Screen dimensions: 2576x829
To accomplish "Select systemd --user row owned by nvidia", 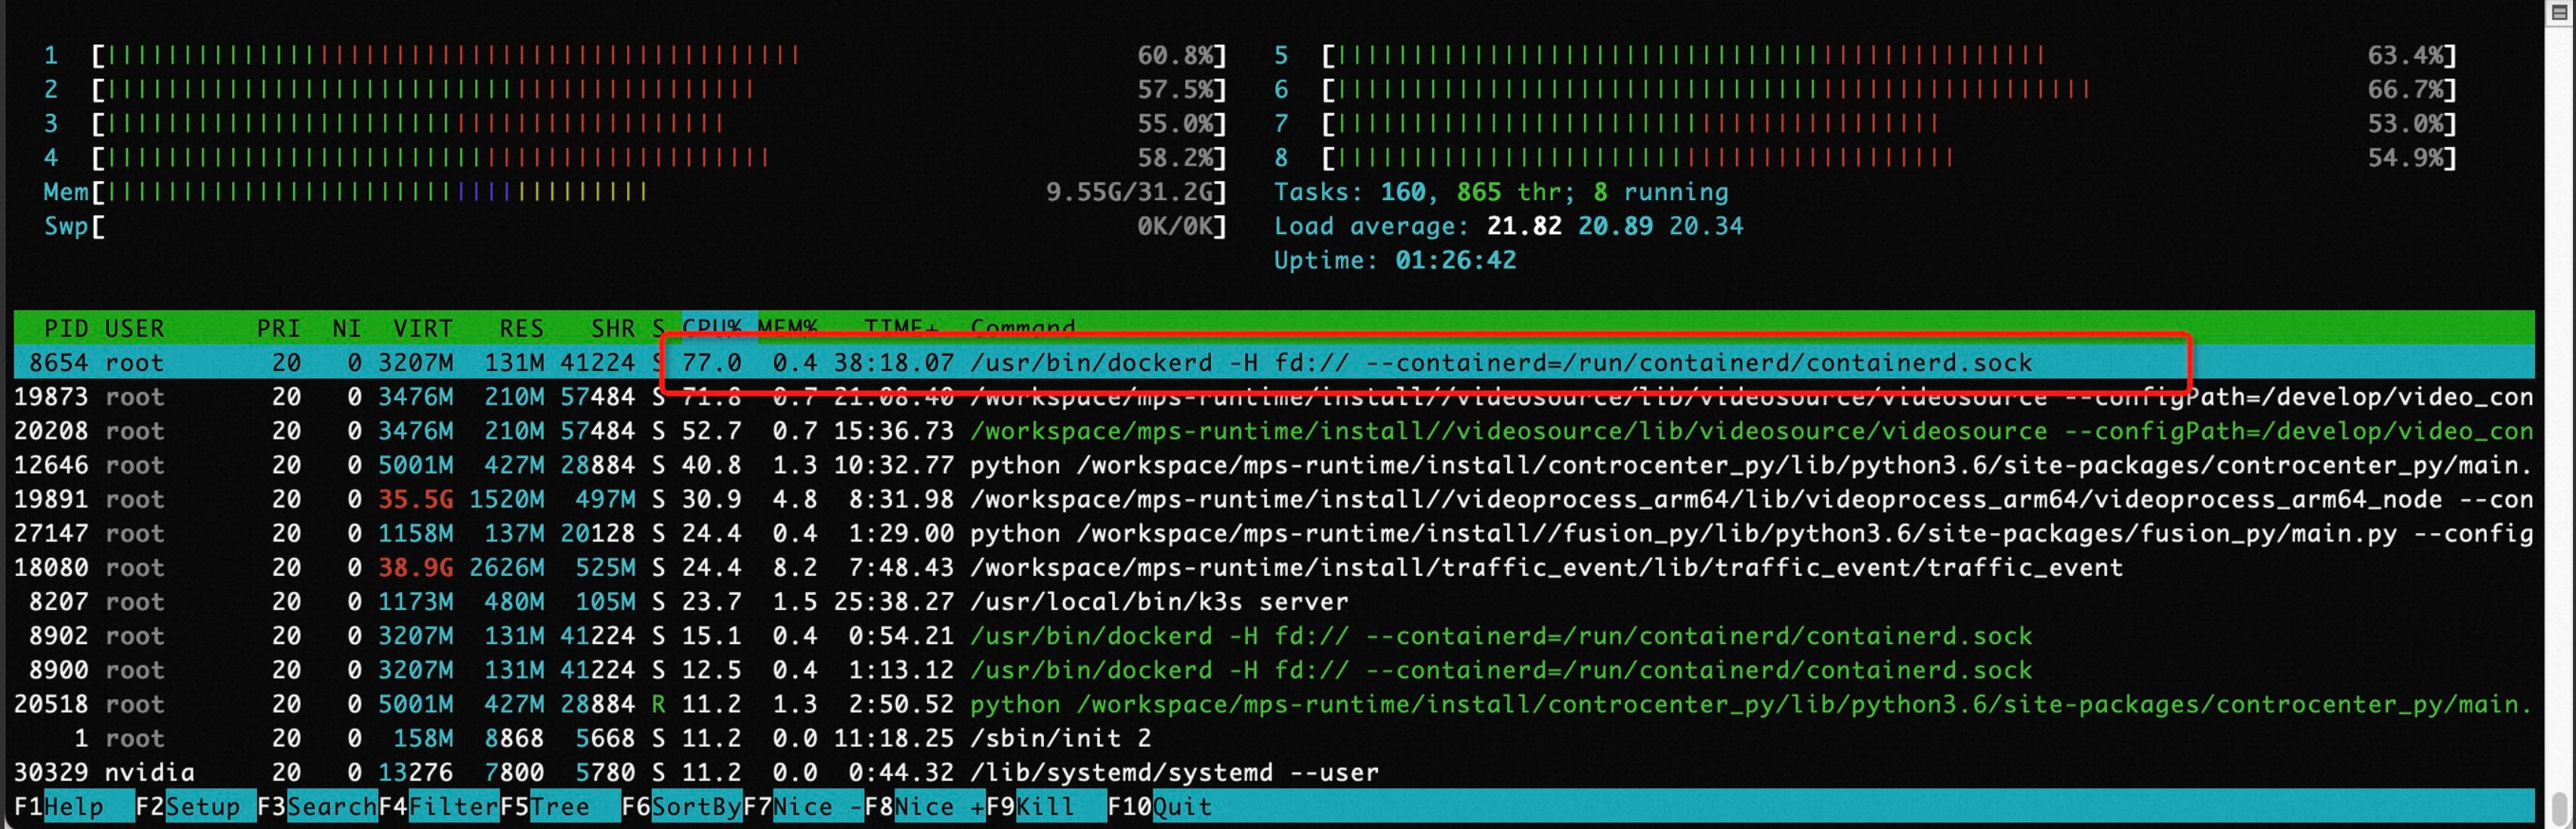I will [x=1172, y=773].
